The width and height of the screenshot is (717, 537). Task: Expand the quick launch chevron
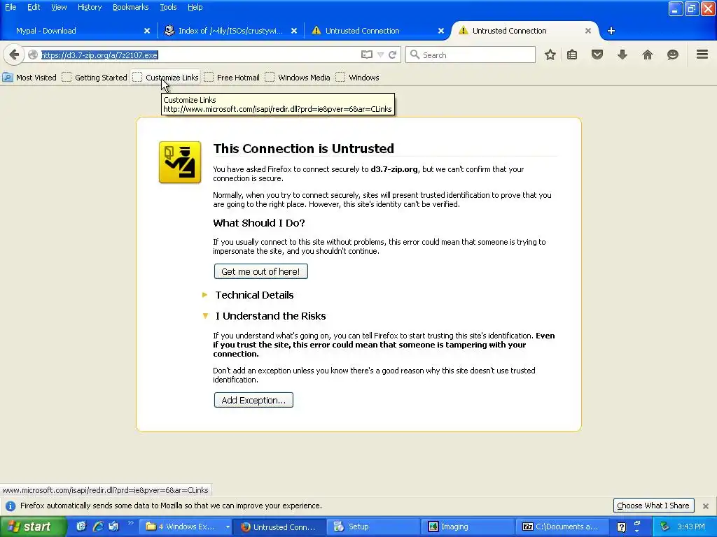pyautogui.click(x=130, y=523)
